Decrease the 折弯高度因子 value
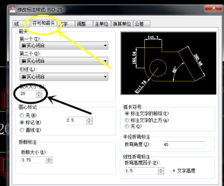224x186 pixels. (161, 173)
